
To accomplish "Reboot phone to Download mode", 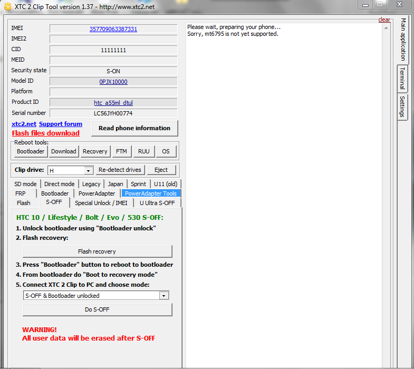I will point(64,151).
